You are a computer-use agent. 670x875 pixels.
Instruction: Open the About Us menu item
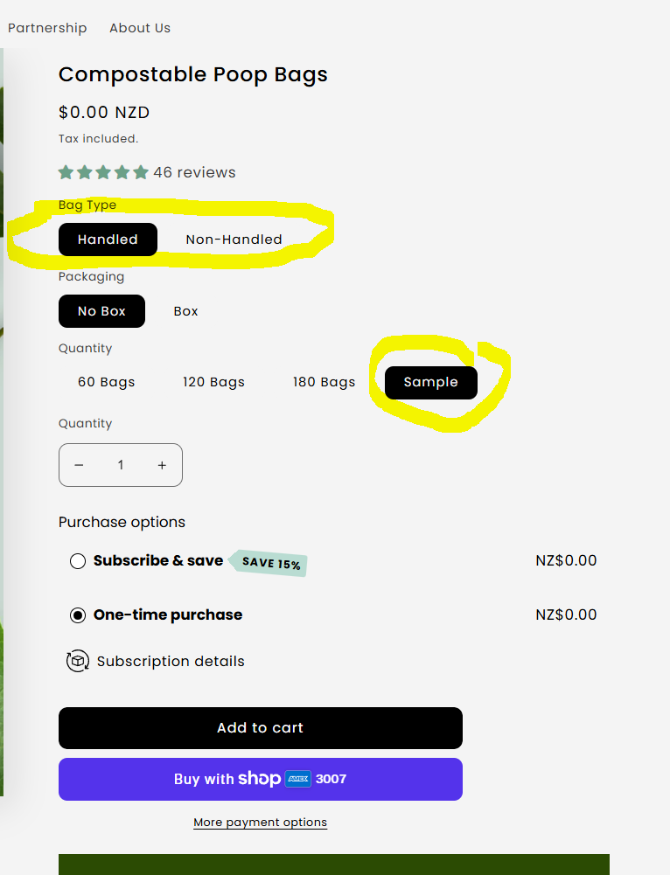(x=140, y=28)
